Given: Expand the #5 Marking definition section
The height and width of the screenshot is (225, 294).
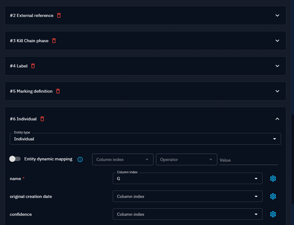Looking at the screenshot, I should pyautogui.click(x=277, y=91).
